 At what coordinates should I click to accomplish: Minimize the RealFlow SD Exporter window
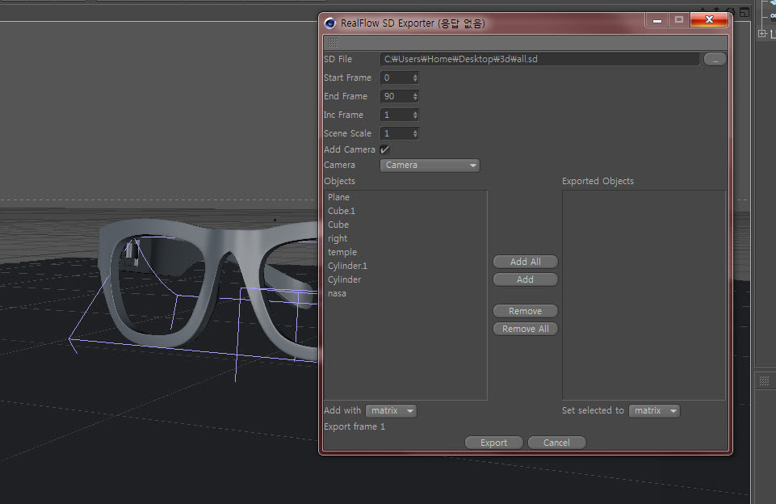click(657, 20)
